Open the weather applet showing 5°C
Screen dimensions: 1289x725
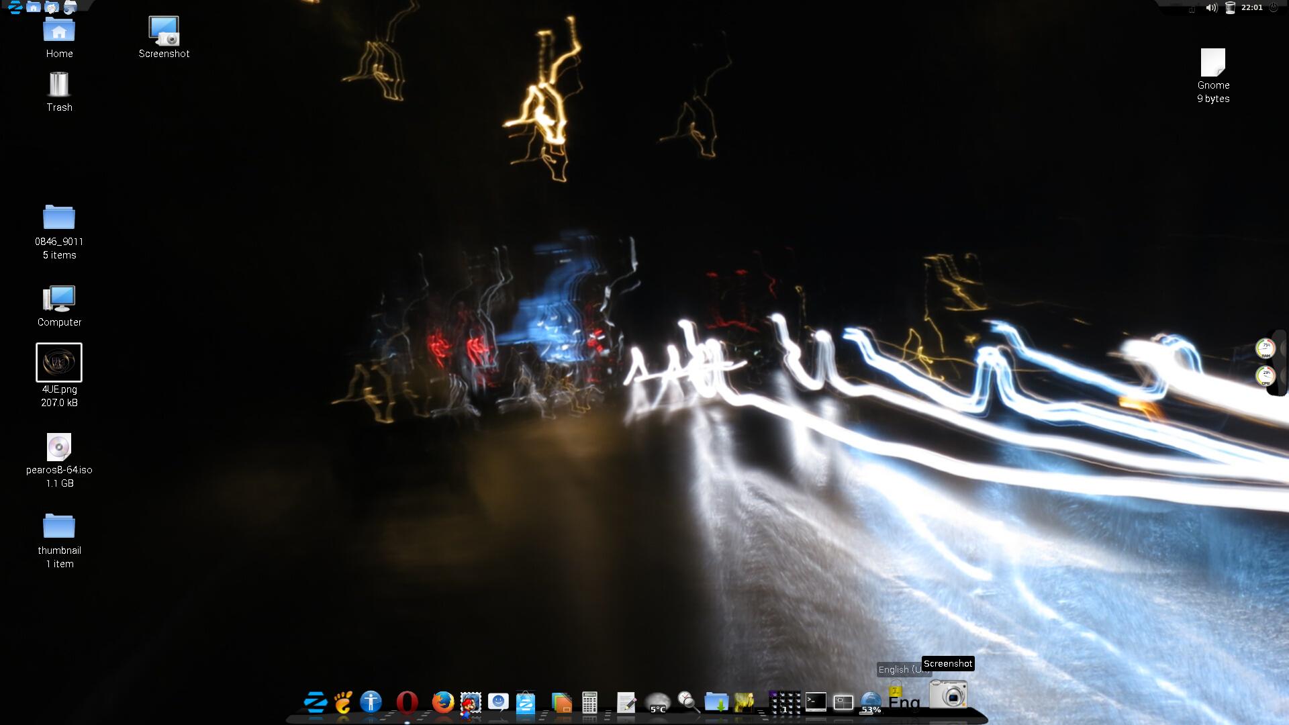pos(657,703)
